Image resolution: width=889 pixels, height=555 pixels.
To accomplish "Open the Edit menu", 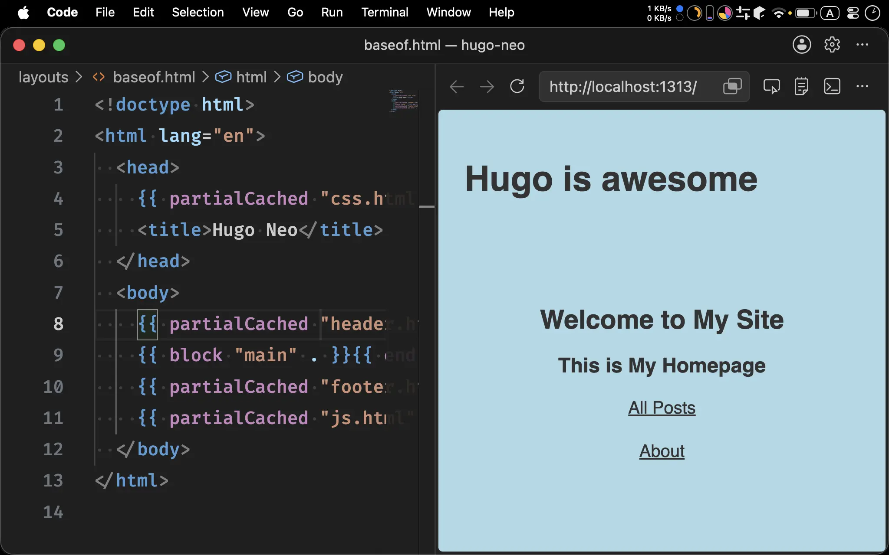I will pos(143,13).
